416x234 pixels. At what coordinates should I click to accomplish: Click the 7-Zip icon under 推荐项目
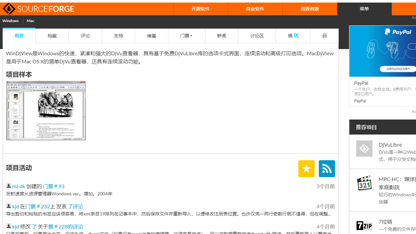click(364, 225)
